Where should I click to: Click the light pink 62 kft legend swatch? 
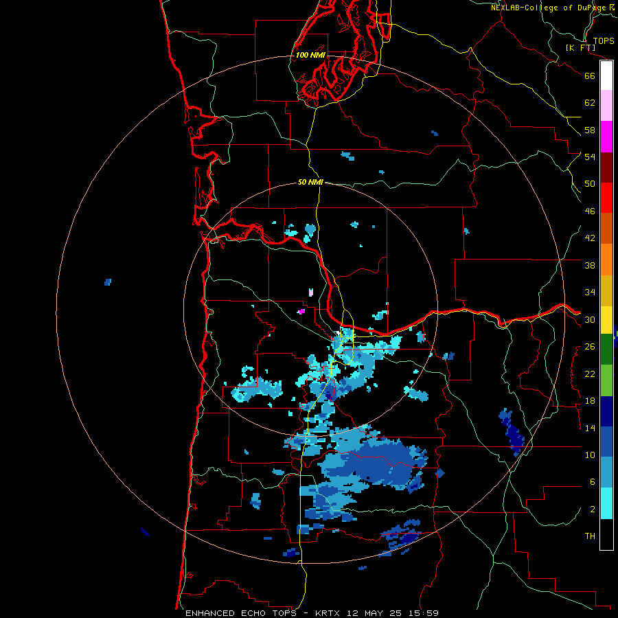[606, 106]
